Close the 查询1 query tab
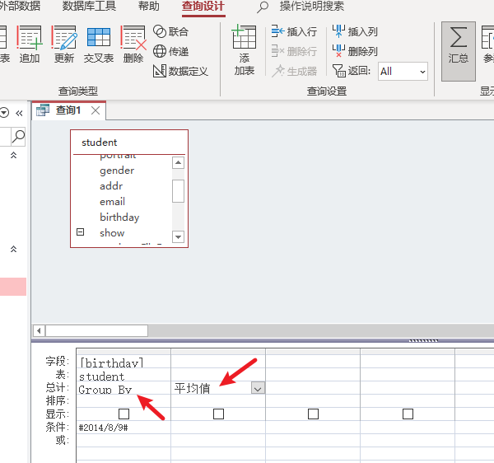 tap(96, 110)
